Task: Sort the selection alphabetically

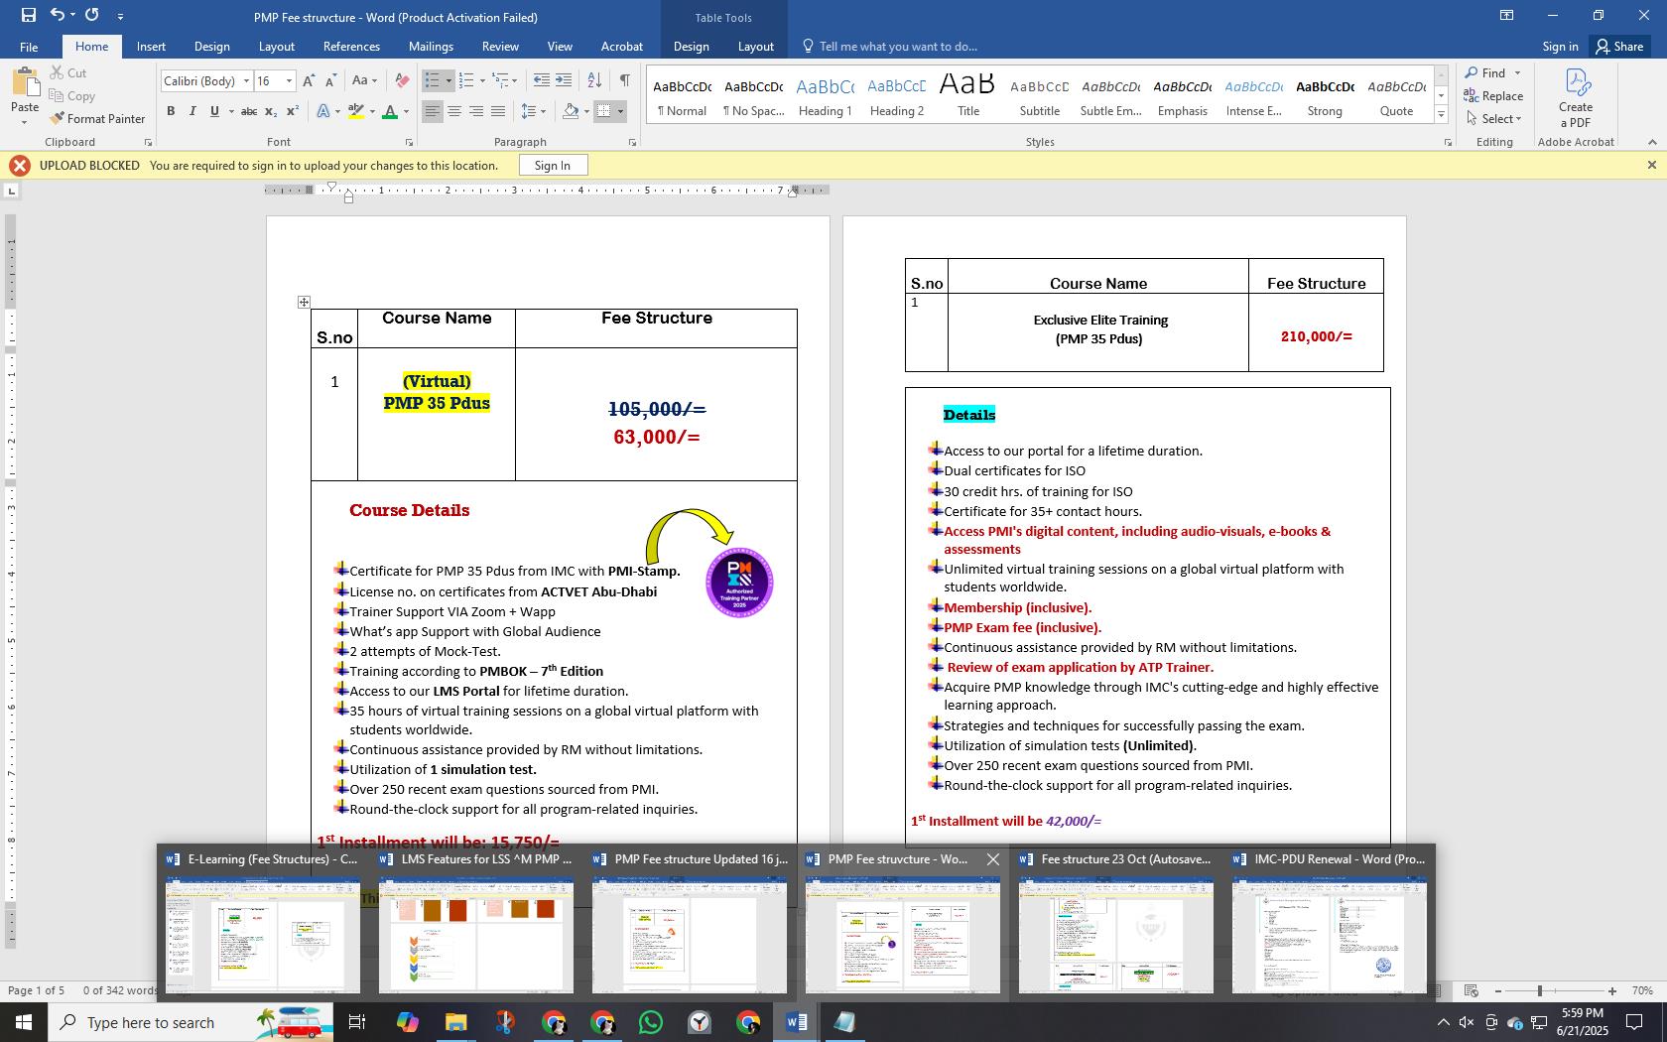Action: (594, 81)
